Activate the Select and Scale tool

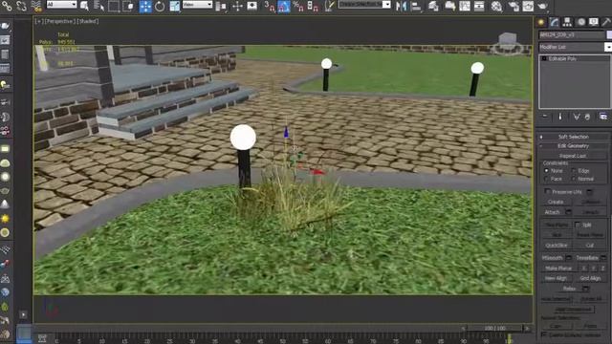point(174,6)
